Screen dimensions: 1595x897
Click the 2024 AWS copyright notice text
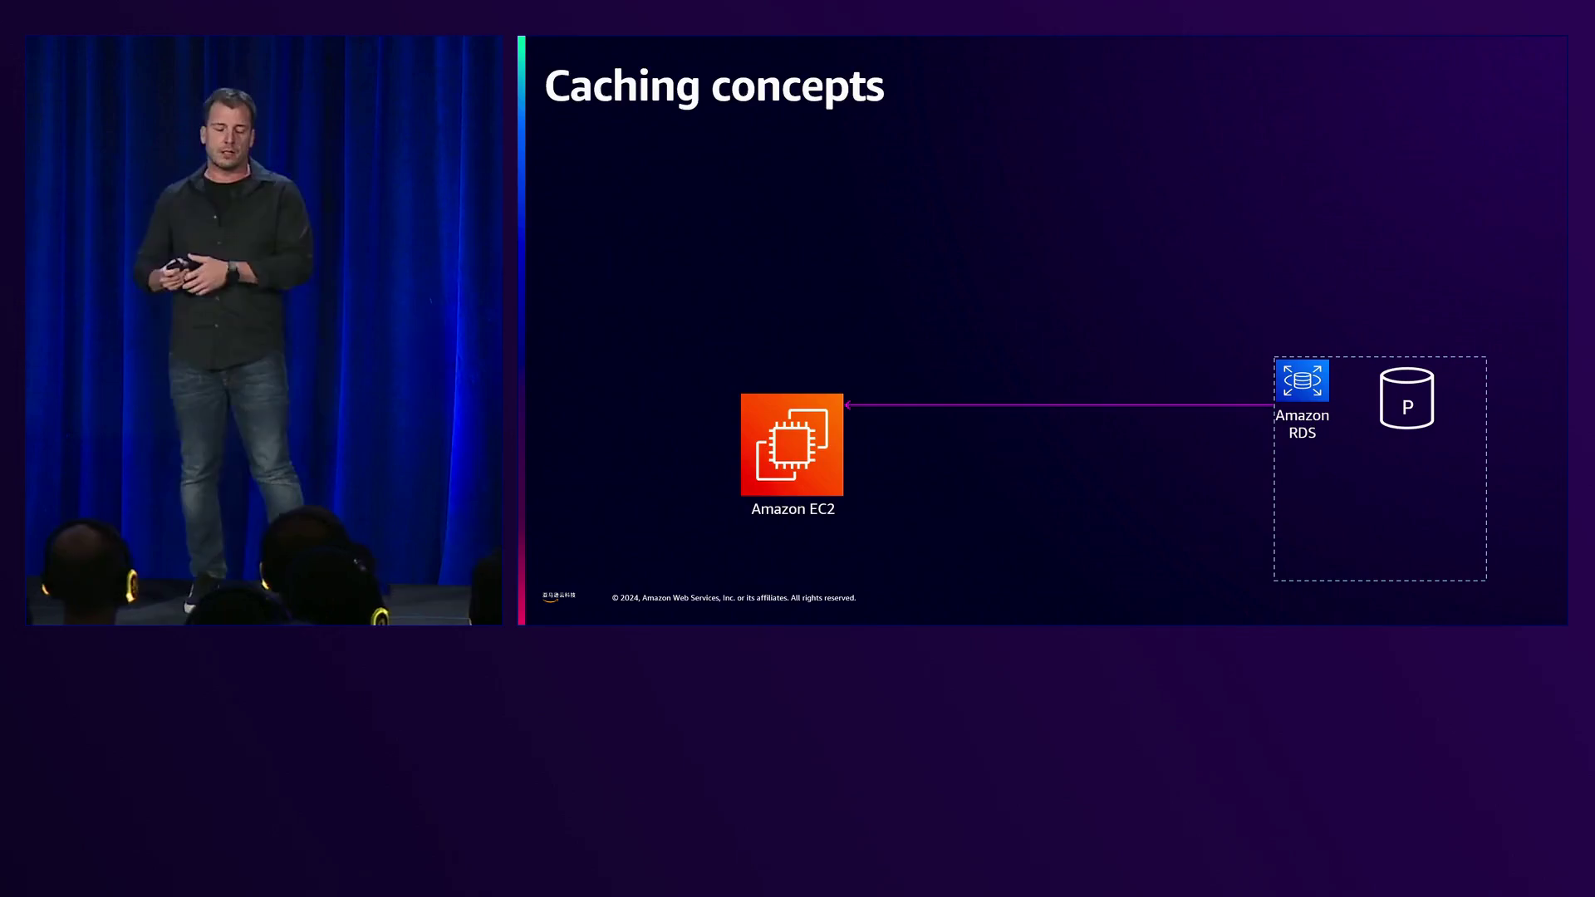tap(734, 598)
